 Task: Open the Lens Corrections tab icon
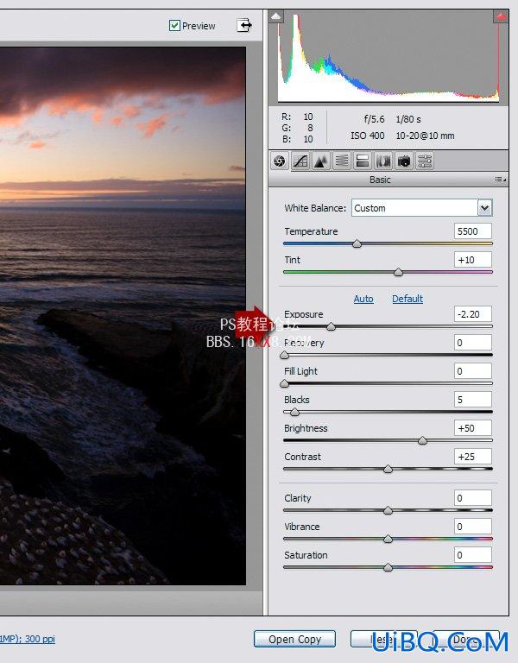383,161
